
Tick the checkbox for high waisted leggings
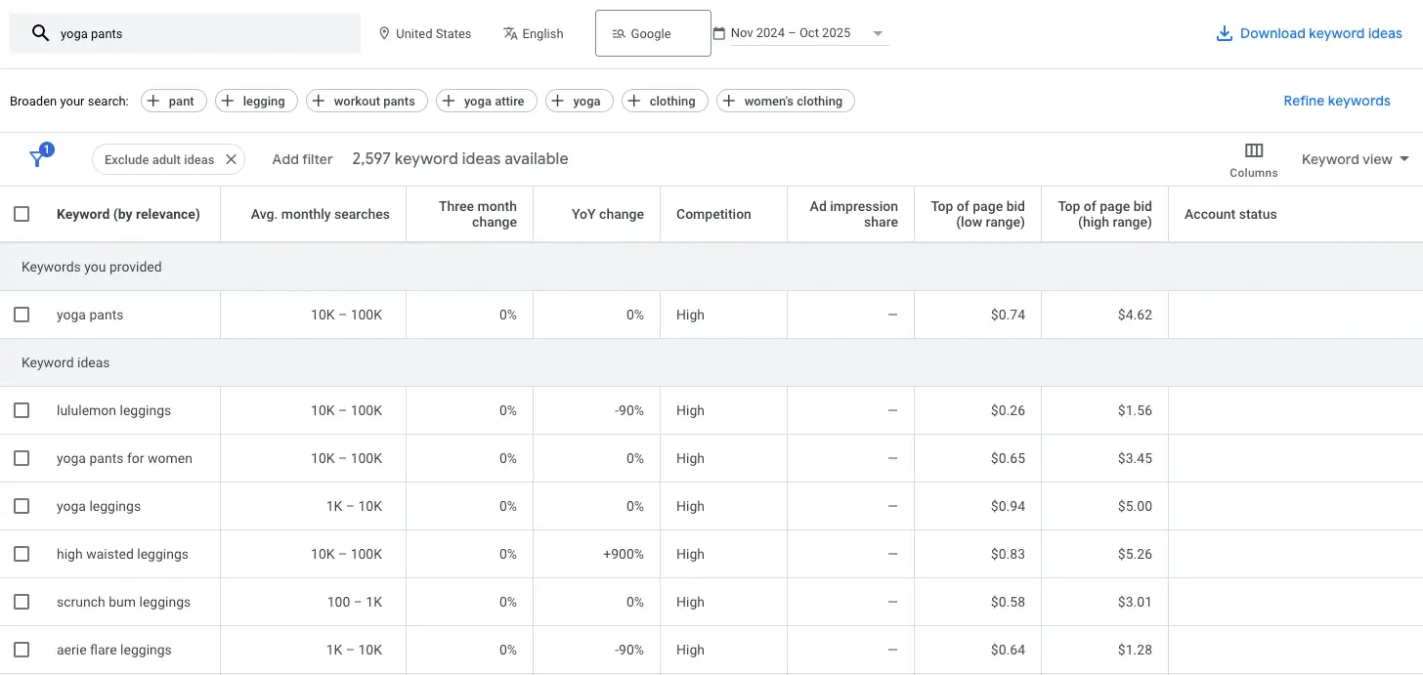click(22, 554)
